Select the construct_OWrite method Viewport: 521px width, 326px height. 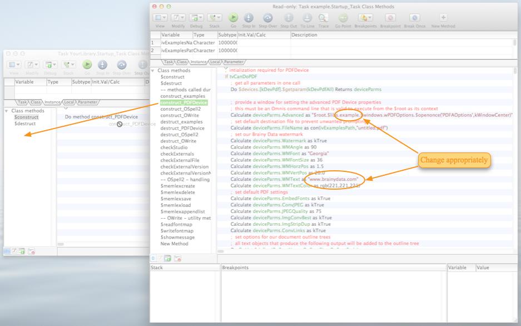pyautogui.click(x=180, y=115)
